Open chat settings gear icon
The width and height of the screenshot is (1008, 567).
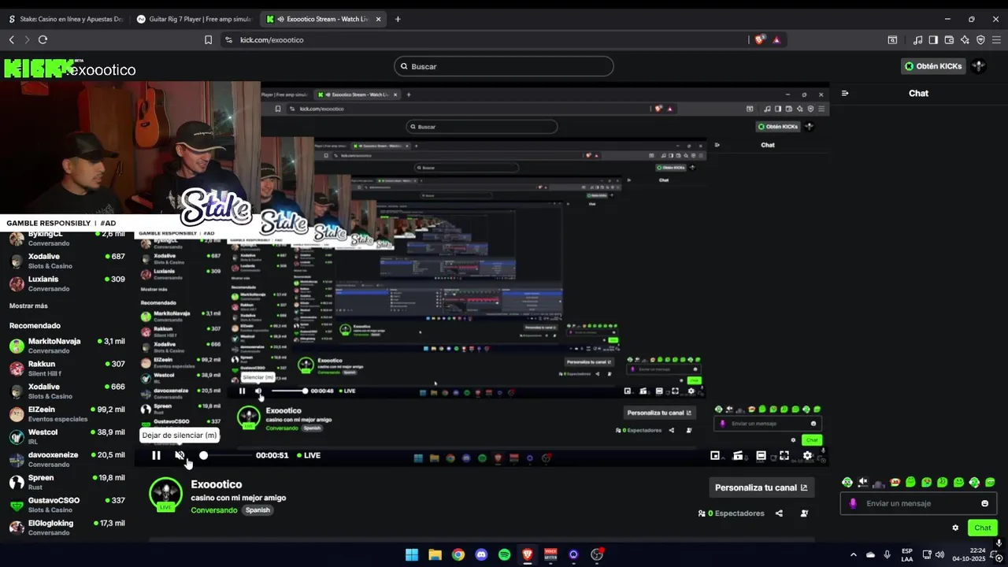[x=955, y=528]
